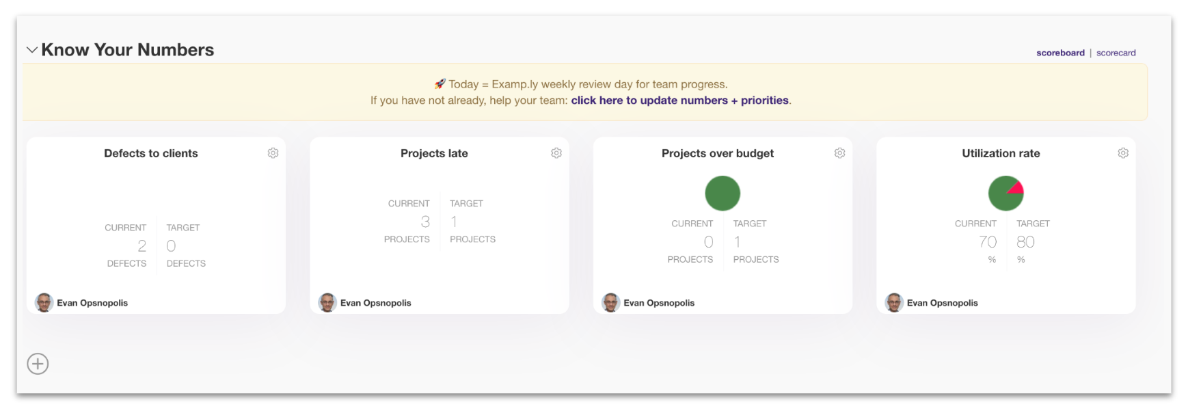Viewport: 1188px width, 413px height.
Task: Click the plus icon to add a number
Action: [38, 364]
